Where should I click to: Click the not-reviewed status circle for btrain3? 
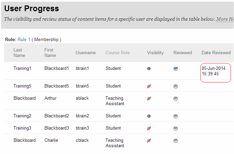176,128
